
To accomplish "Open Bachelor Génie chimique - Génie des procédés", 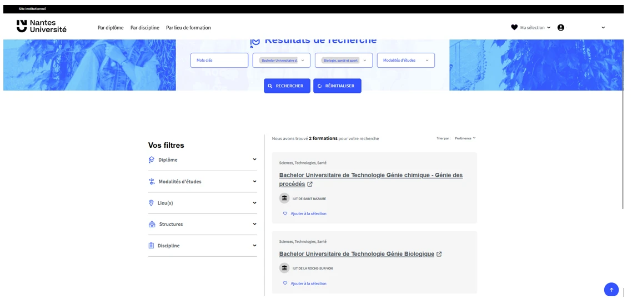I will [x=371, y=180].
